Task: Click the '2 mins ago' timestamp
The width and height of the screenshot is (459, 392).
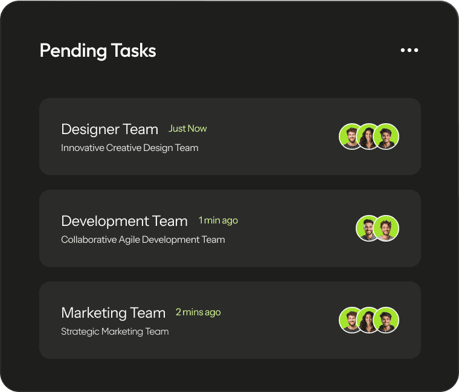Action: click(198, 312)
